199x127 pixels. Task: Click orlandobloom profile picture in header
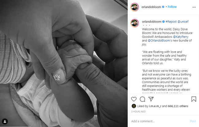click(x=135, y=7)
